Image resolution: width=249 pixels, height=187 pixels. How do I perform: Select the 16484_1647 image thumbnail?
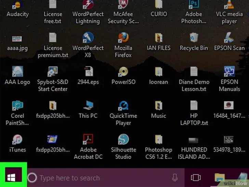point(229,105)
